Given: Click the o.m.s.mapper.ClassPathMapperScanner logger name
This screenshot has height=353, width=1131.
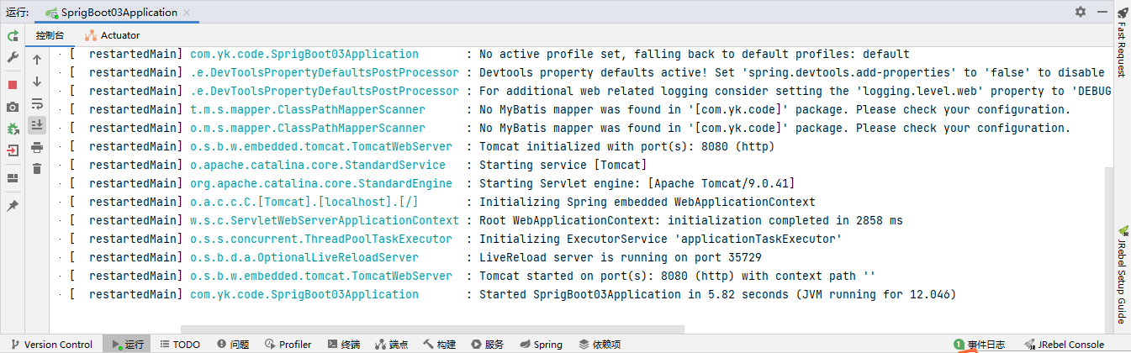Looking at the screenshot, I should click(x=308, y=128).
